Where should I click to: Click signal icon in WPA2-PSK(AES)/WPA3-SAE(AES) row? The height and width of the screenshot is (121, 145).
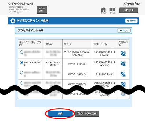point(123,53)
